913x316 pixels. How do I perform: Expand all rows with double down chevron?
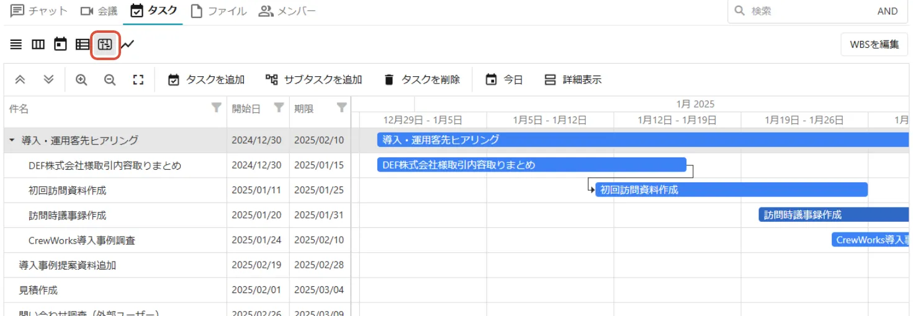(x=49, y=79)
